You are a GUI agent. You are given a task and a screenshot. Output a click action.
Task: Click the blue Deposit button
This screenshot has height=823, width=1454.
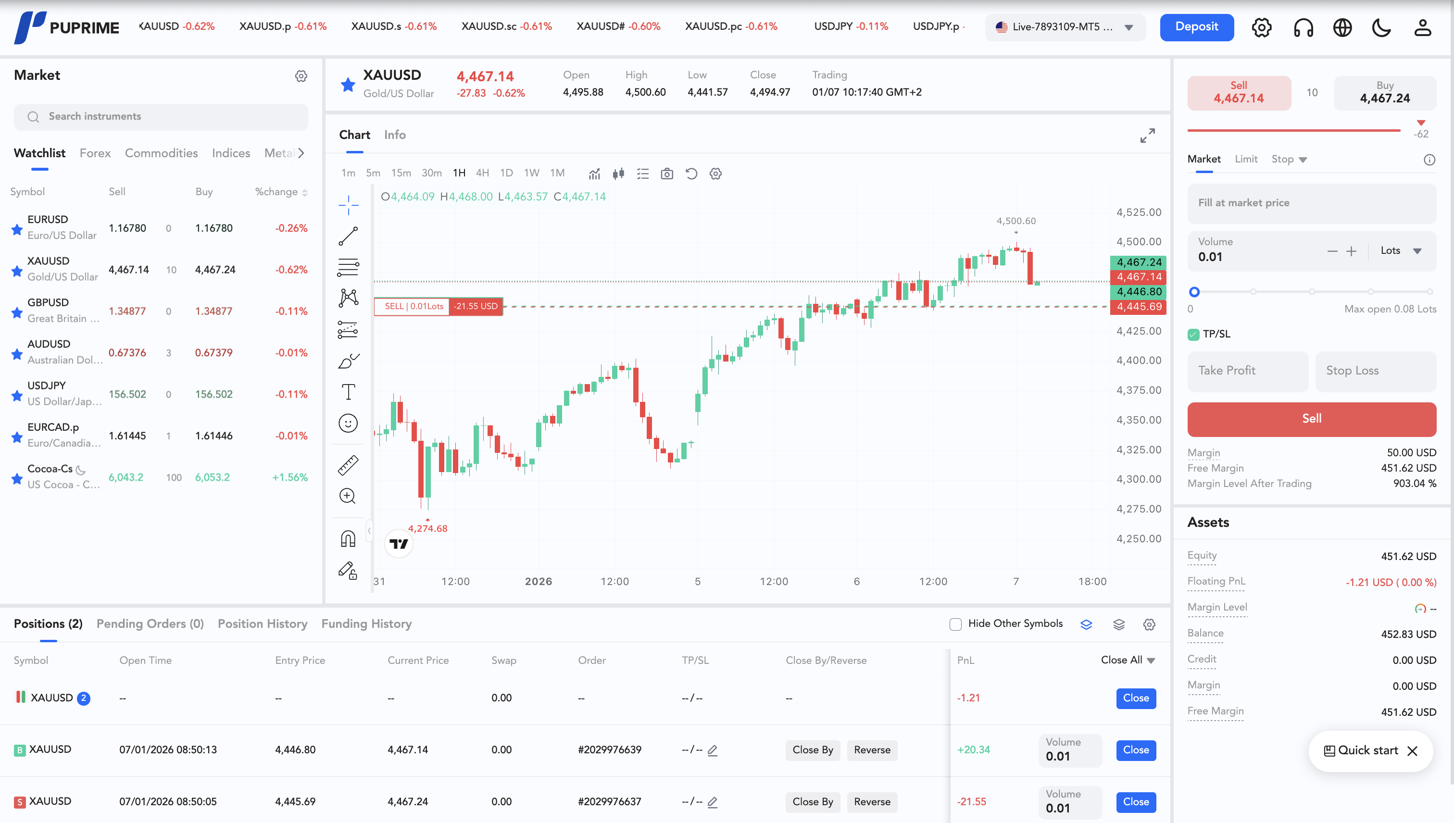click(1197, 27)
